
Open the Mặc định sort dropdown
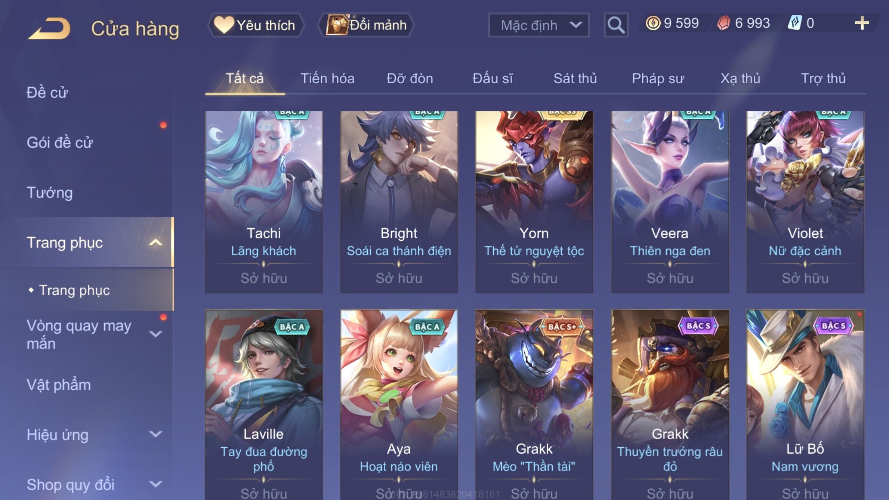click(x=539, y=25)
